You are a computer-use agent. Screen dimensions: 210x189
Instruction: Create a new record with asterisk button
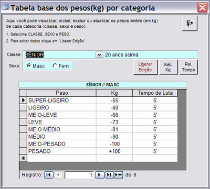[119, 175]
